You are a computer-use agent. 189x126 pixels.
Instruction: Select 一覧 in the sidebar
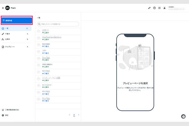16,28
